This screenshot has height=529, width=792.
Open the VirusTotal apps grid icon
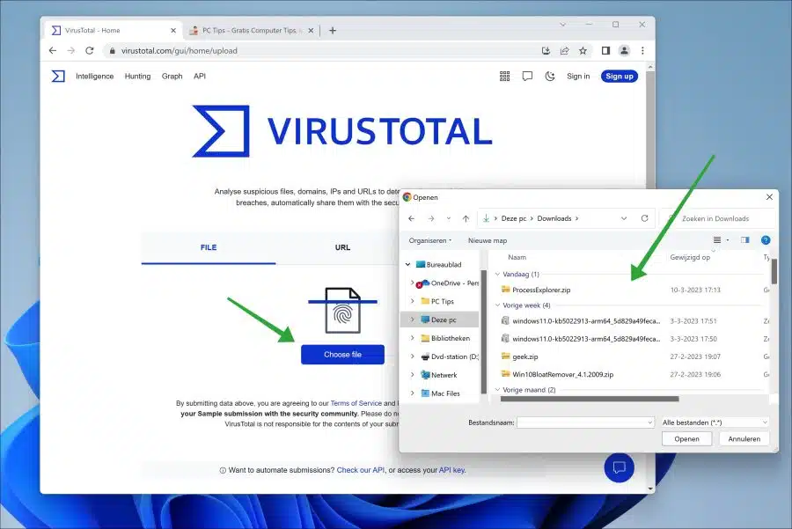coord(504,77)
